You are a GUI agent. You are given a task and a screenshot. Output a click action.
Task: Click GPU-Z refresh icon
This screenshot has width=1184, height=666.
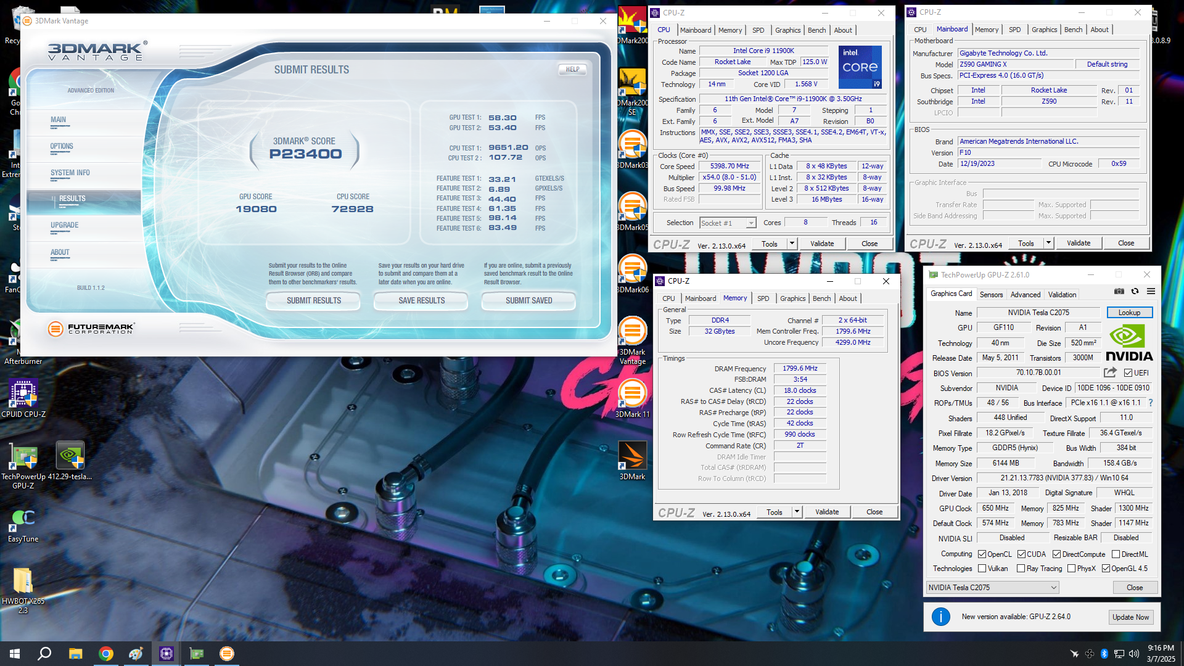point(1135,291)
